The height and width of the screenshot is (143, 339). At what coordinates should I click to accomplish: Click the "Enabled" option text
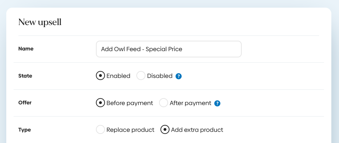[x=118, y=76]
